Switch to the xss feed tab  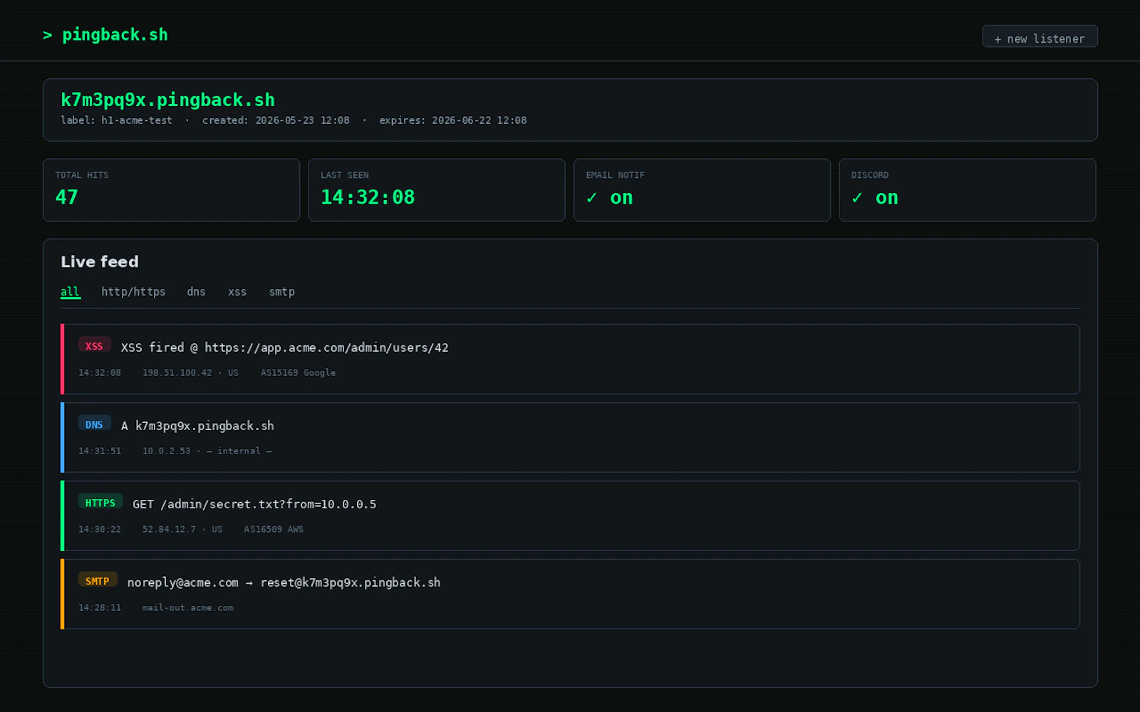pyautogui.click(x=237, y=292)
